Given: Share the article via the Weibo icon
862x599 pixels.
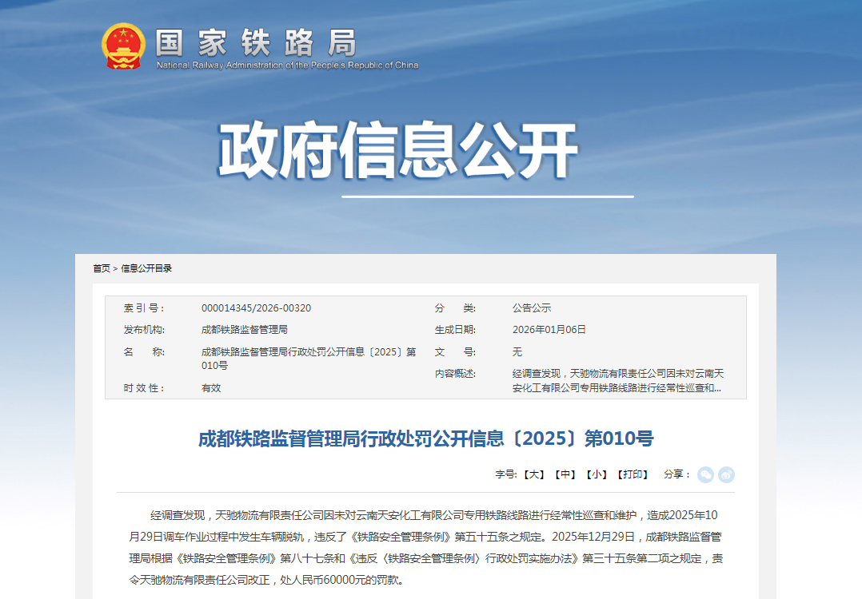Looking at the screenshot, I should (728, 474).
